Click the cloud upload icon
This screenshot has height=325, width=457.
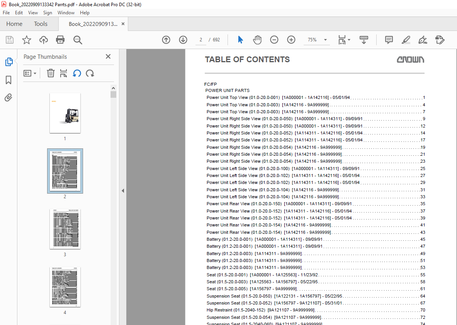click(44, 40)
